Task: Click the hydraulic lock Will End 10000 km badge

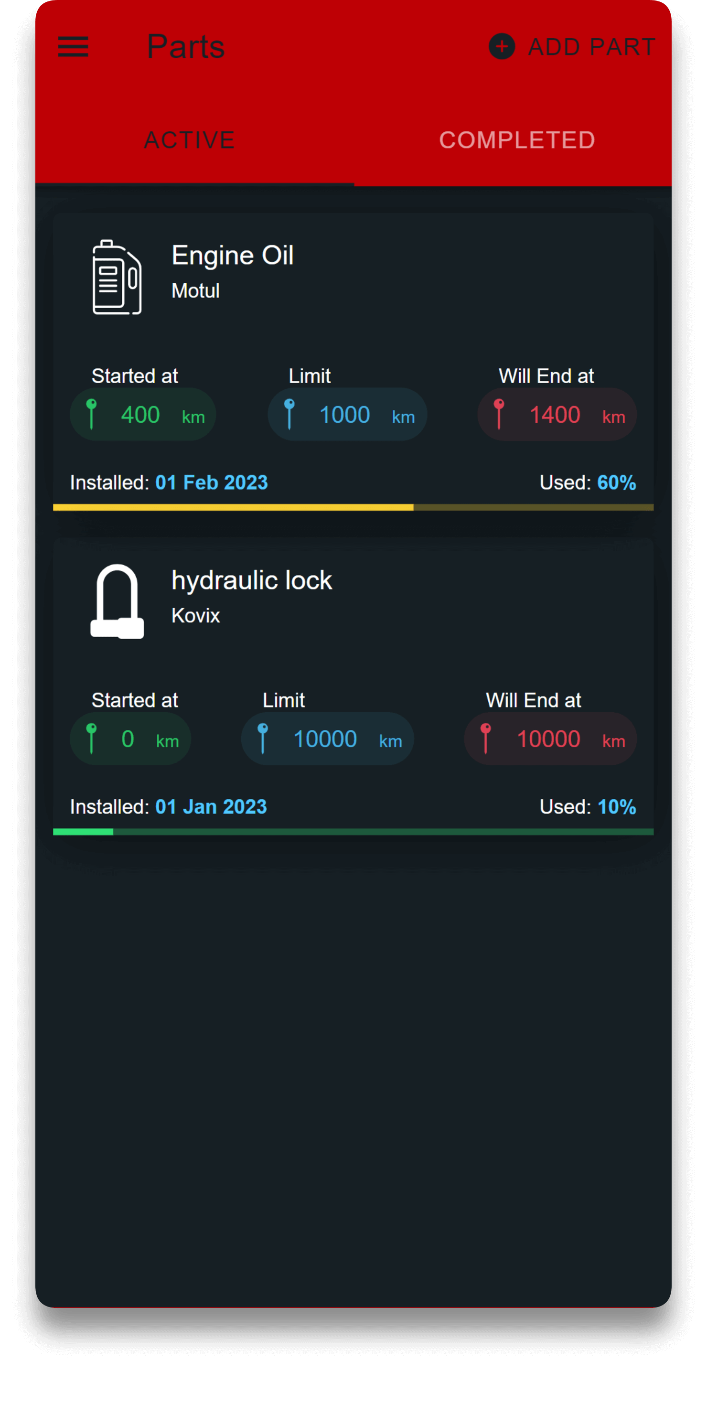Action: (550, 739)
